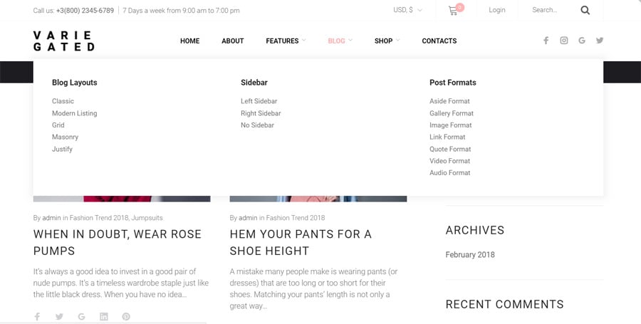Open the shopping cart icon
The width and height of the screenshot is (641, 324).
(453, 11)
